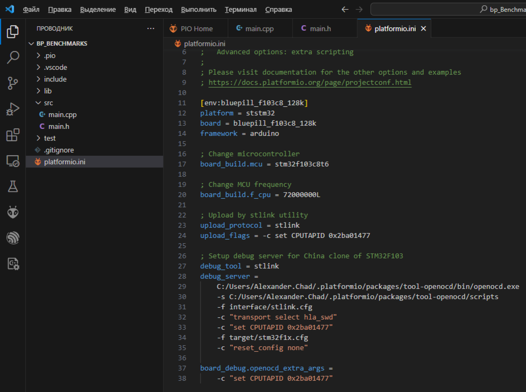This screenshot has width=526, height=392.
Task: Click the [env:bluepill_f103c8_128k] section header
Action: click(x=254, y=103)
